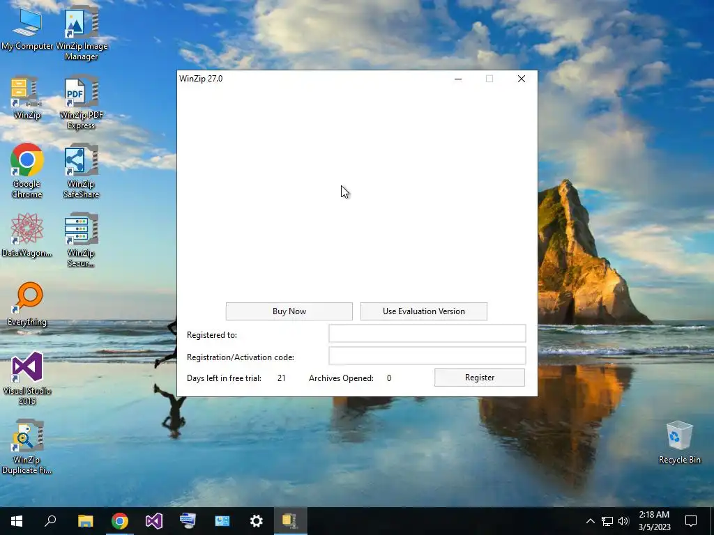Focus the Registered to field

click(427, 334)
